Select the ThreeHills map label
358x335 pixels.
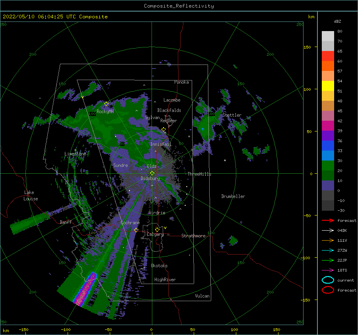(199, 174)
